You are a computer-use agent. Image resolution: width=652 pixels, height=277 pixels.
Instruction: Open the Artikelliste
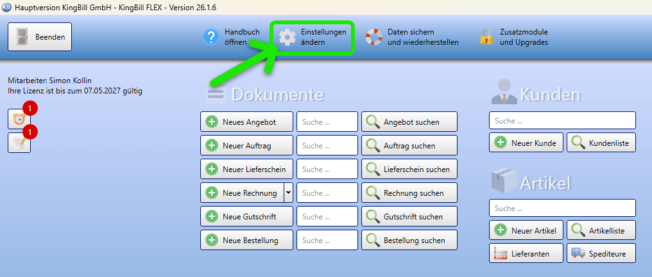(x=601, y=230)
